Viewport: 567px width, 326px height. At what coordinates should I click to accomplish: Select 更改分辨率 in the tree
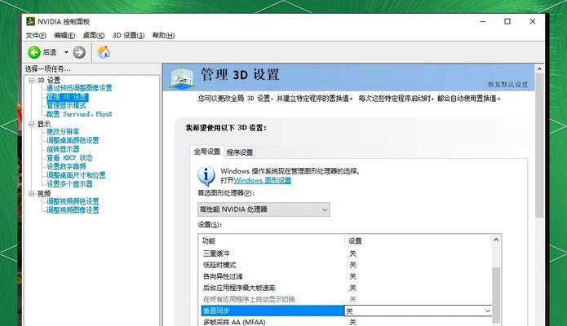pos(63,131)
